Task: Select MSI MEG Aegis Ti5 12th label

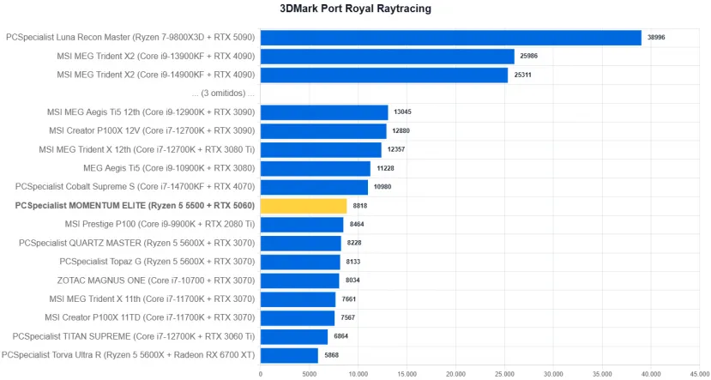Action: [151, 112]
